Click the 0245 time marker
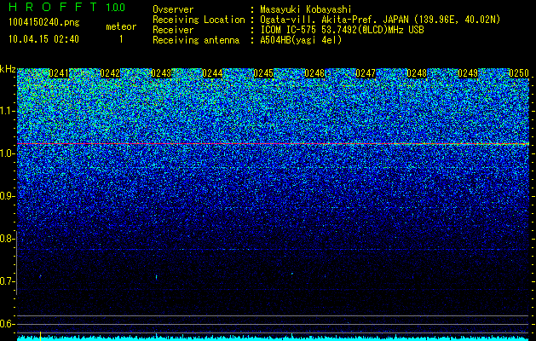 [x=263, y=73]
